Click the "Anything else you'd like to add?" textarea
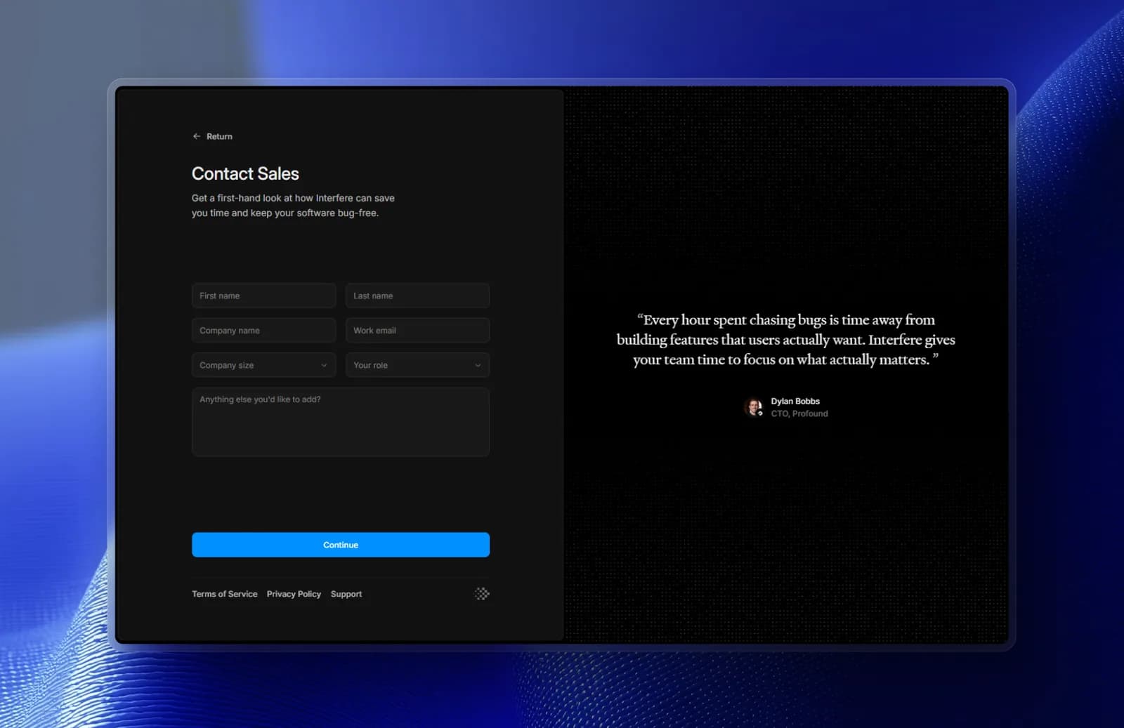 point(341,422)
